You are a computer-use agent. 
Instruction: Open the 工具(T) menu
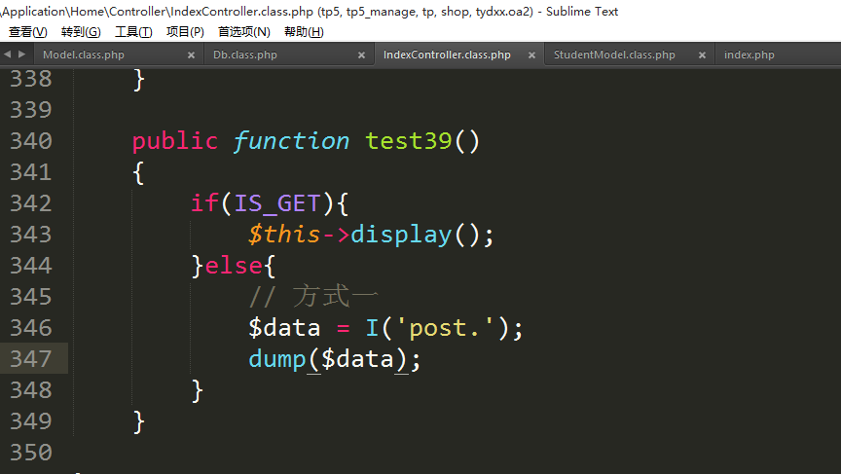click(x=133, y=32)
